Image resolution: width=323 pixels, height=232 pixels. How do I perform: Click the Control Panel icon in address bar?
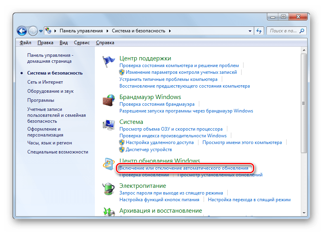[x=48, y=31]
